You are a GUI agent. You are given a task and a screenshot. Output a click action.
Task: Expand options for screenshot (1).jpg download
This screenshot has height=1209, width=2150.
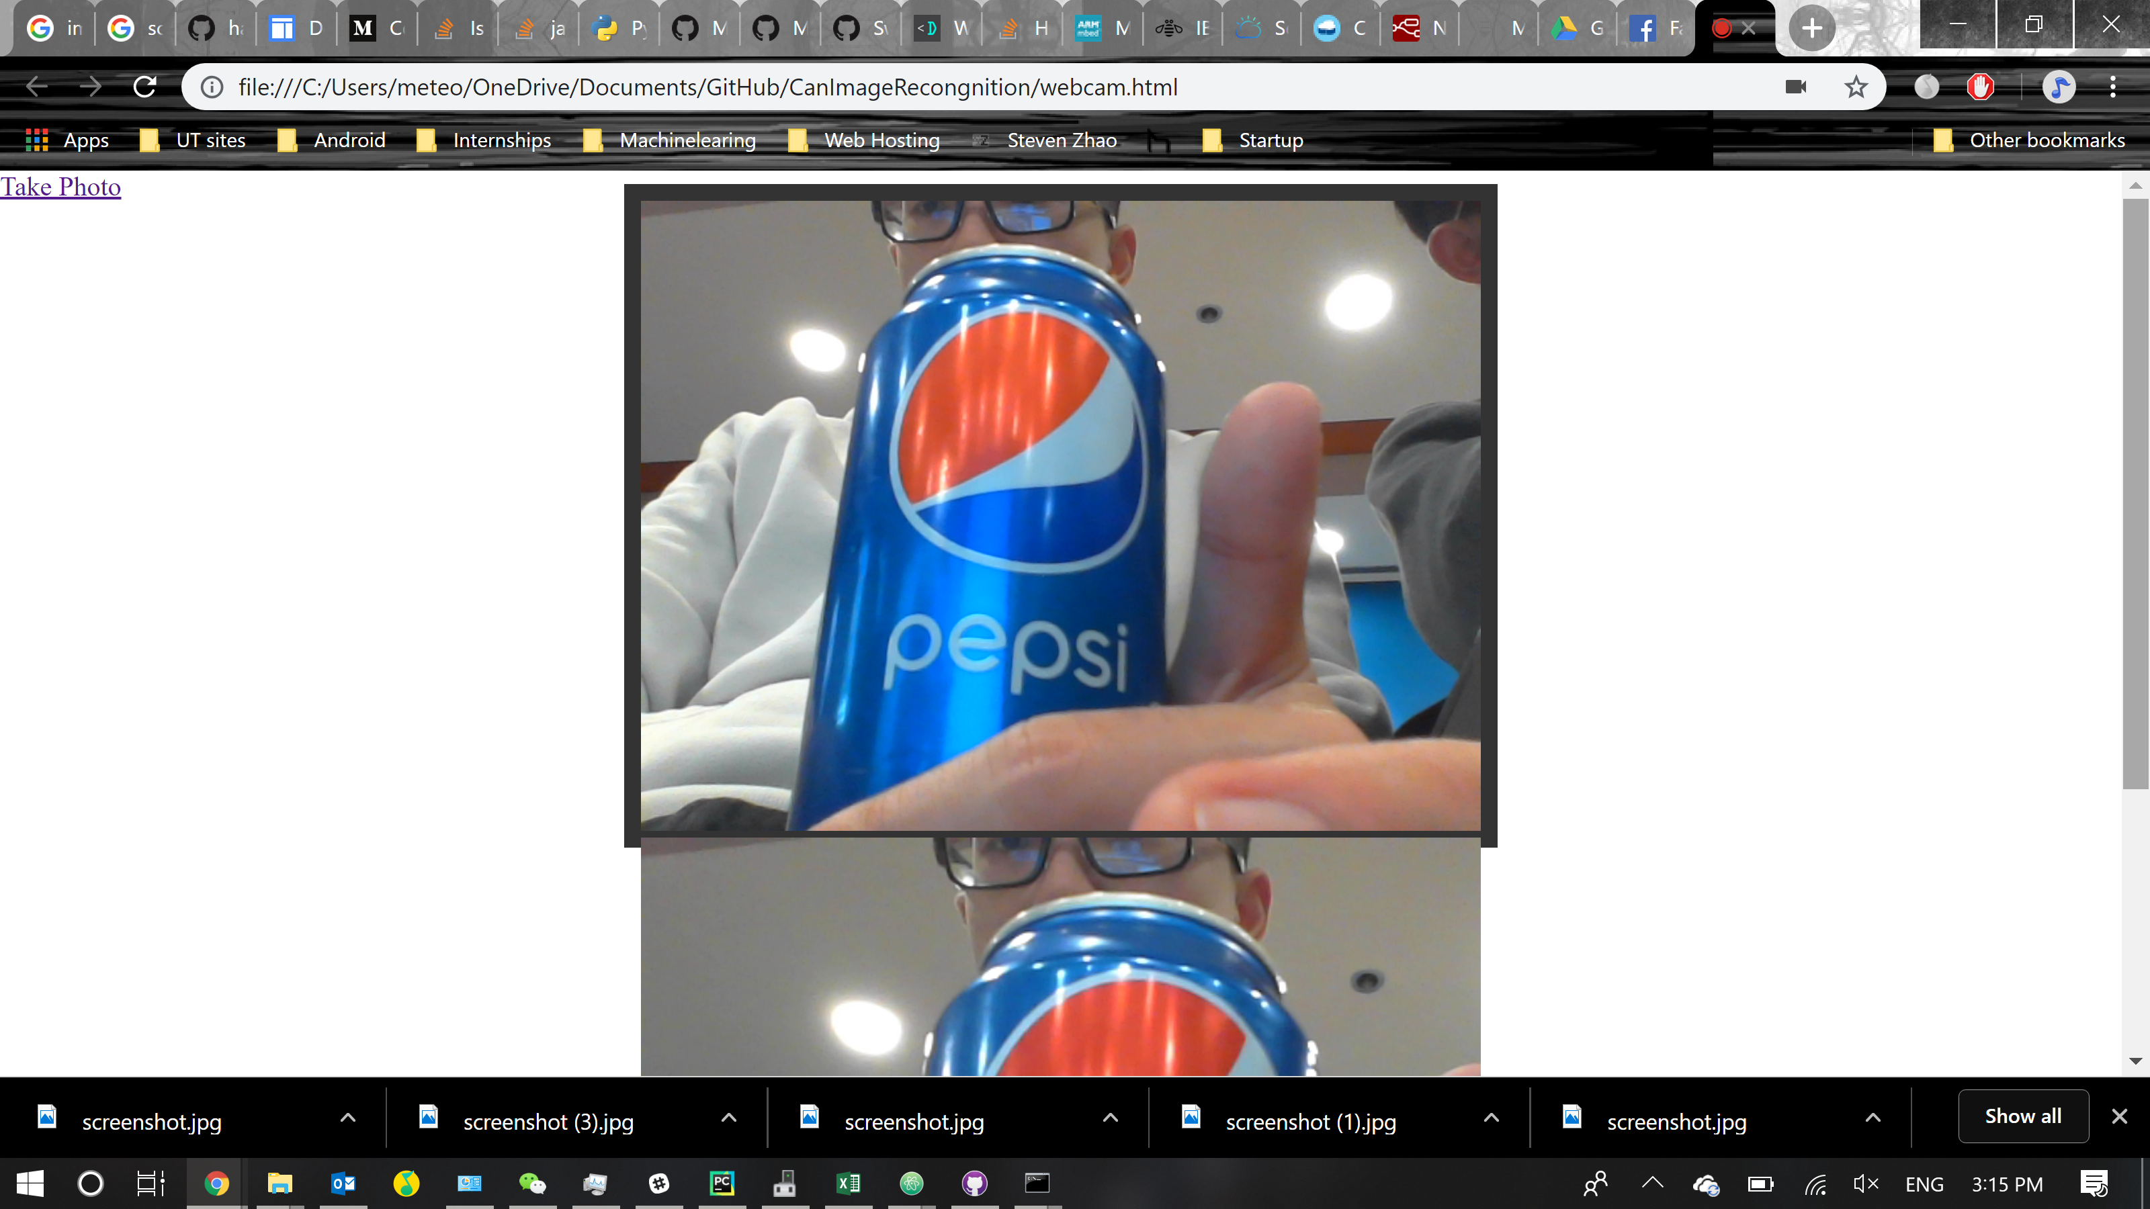point(1492,1118)
